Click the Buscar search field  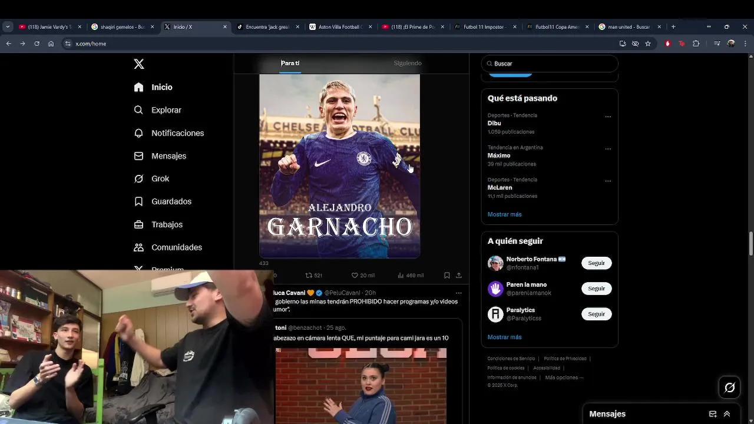point(550,64)
